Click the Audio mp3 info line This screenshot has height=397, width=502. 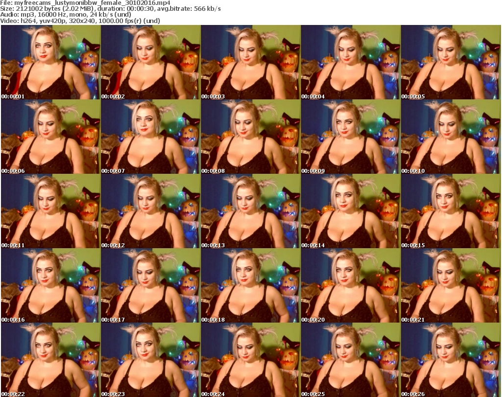click(66, 15)
